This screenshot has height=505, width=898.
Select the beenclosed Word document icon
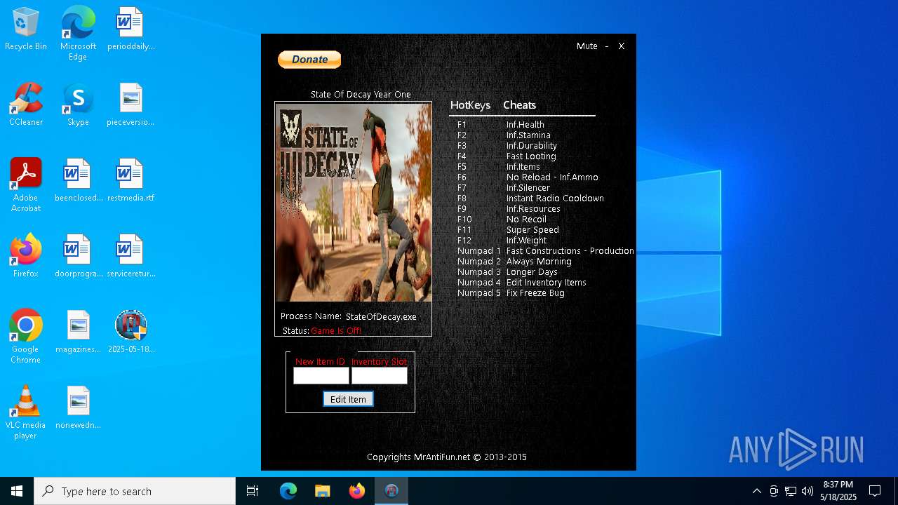pyautogui.click(x=78, y=181)
